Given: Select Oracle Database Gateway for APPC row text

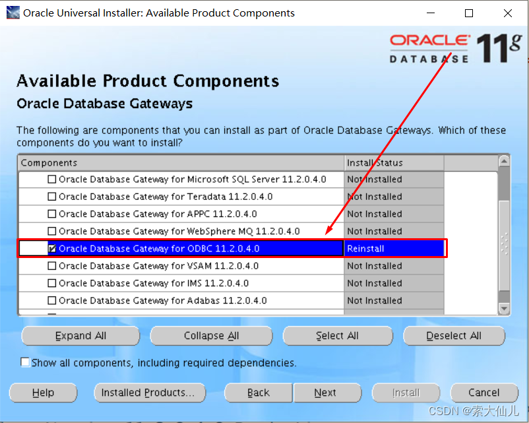Looking at the screenshot, I should pyautogui.click(x=158, y=214).
